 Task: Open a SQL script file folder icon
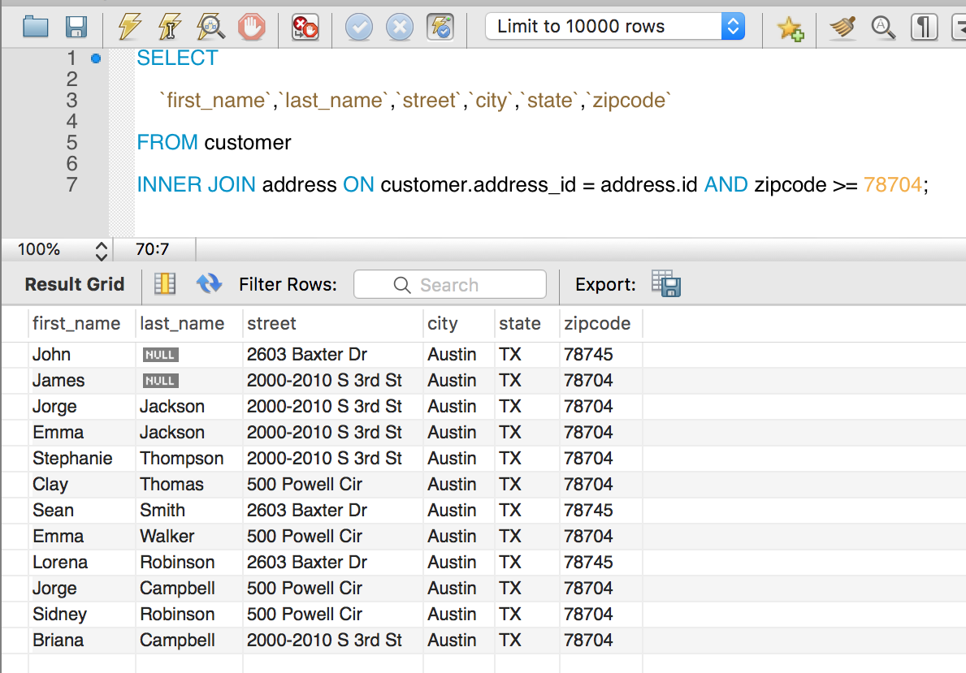tap(35, 27)
